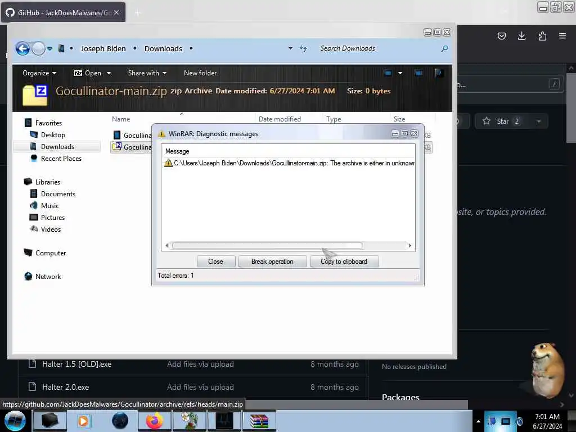Show hidden tray icons arrow
This screenshot has height=432, width=576.
[x=478, y=421]
